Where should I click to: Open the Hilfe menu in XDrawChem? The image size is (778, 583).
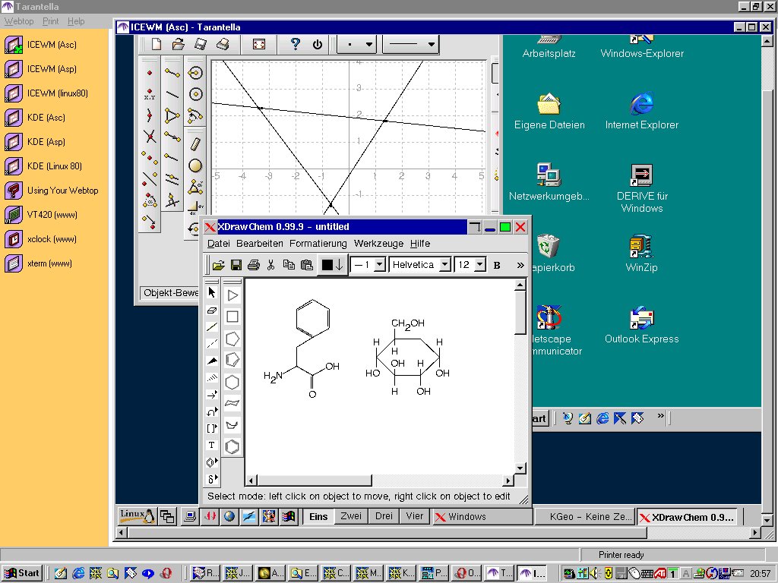(419, 244)
